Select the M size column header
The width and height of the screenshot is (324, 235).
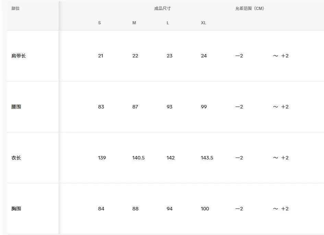[134, 23]
